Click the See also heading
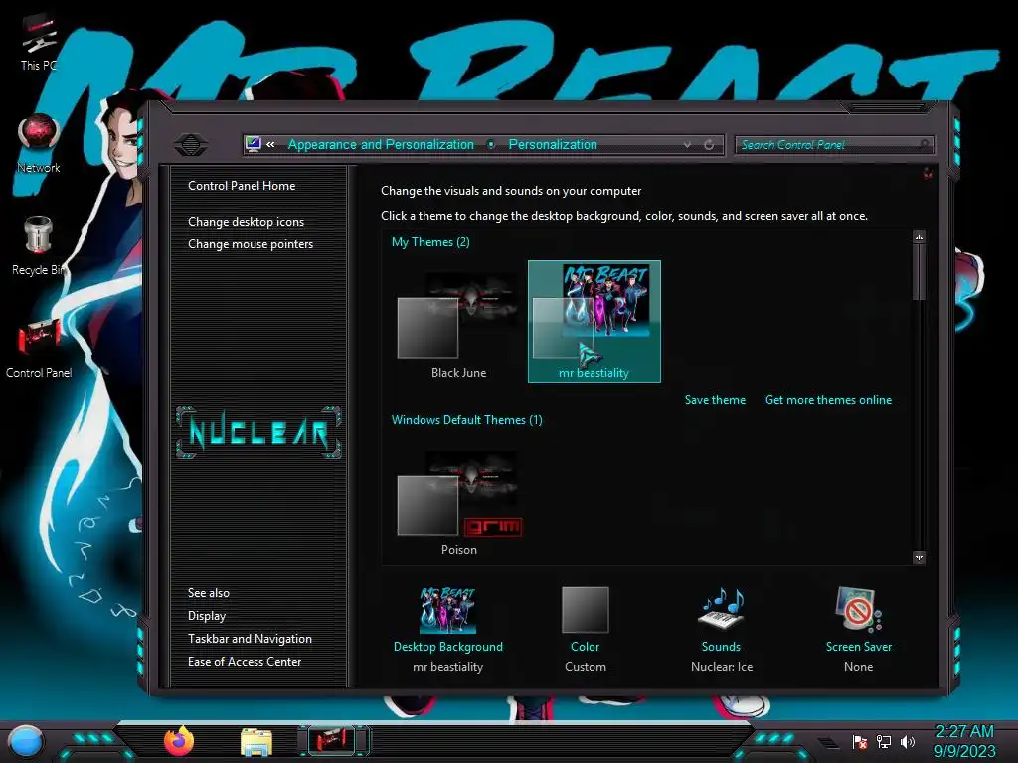1018x763 pixels. [x=209, y=593]
